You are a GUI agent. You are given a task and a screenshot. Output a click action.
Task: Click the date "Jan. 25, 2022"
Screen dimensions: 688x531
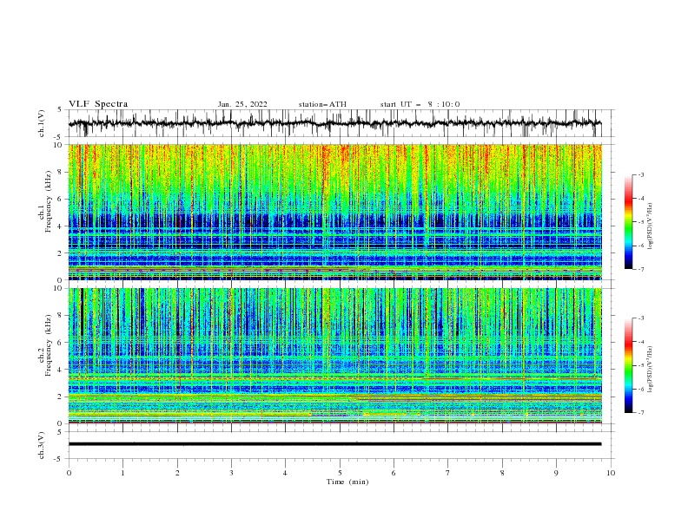(242, 104)
